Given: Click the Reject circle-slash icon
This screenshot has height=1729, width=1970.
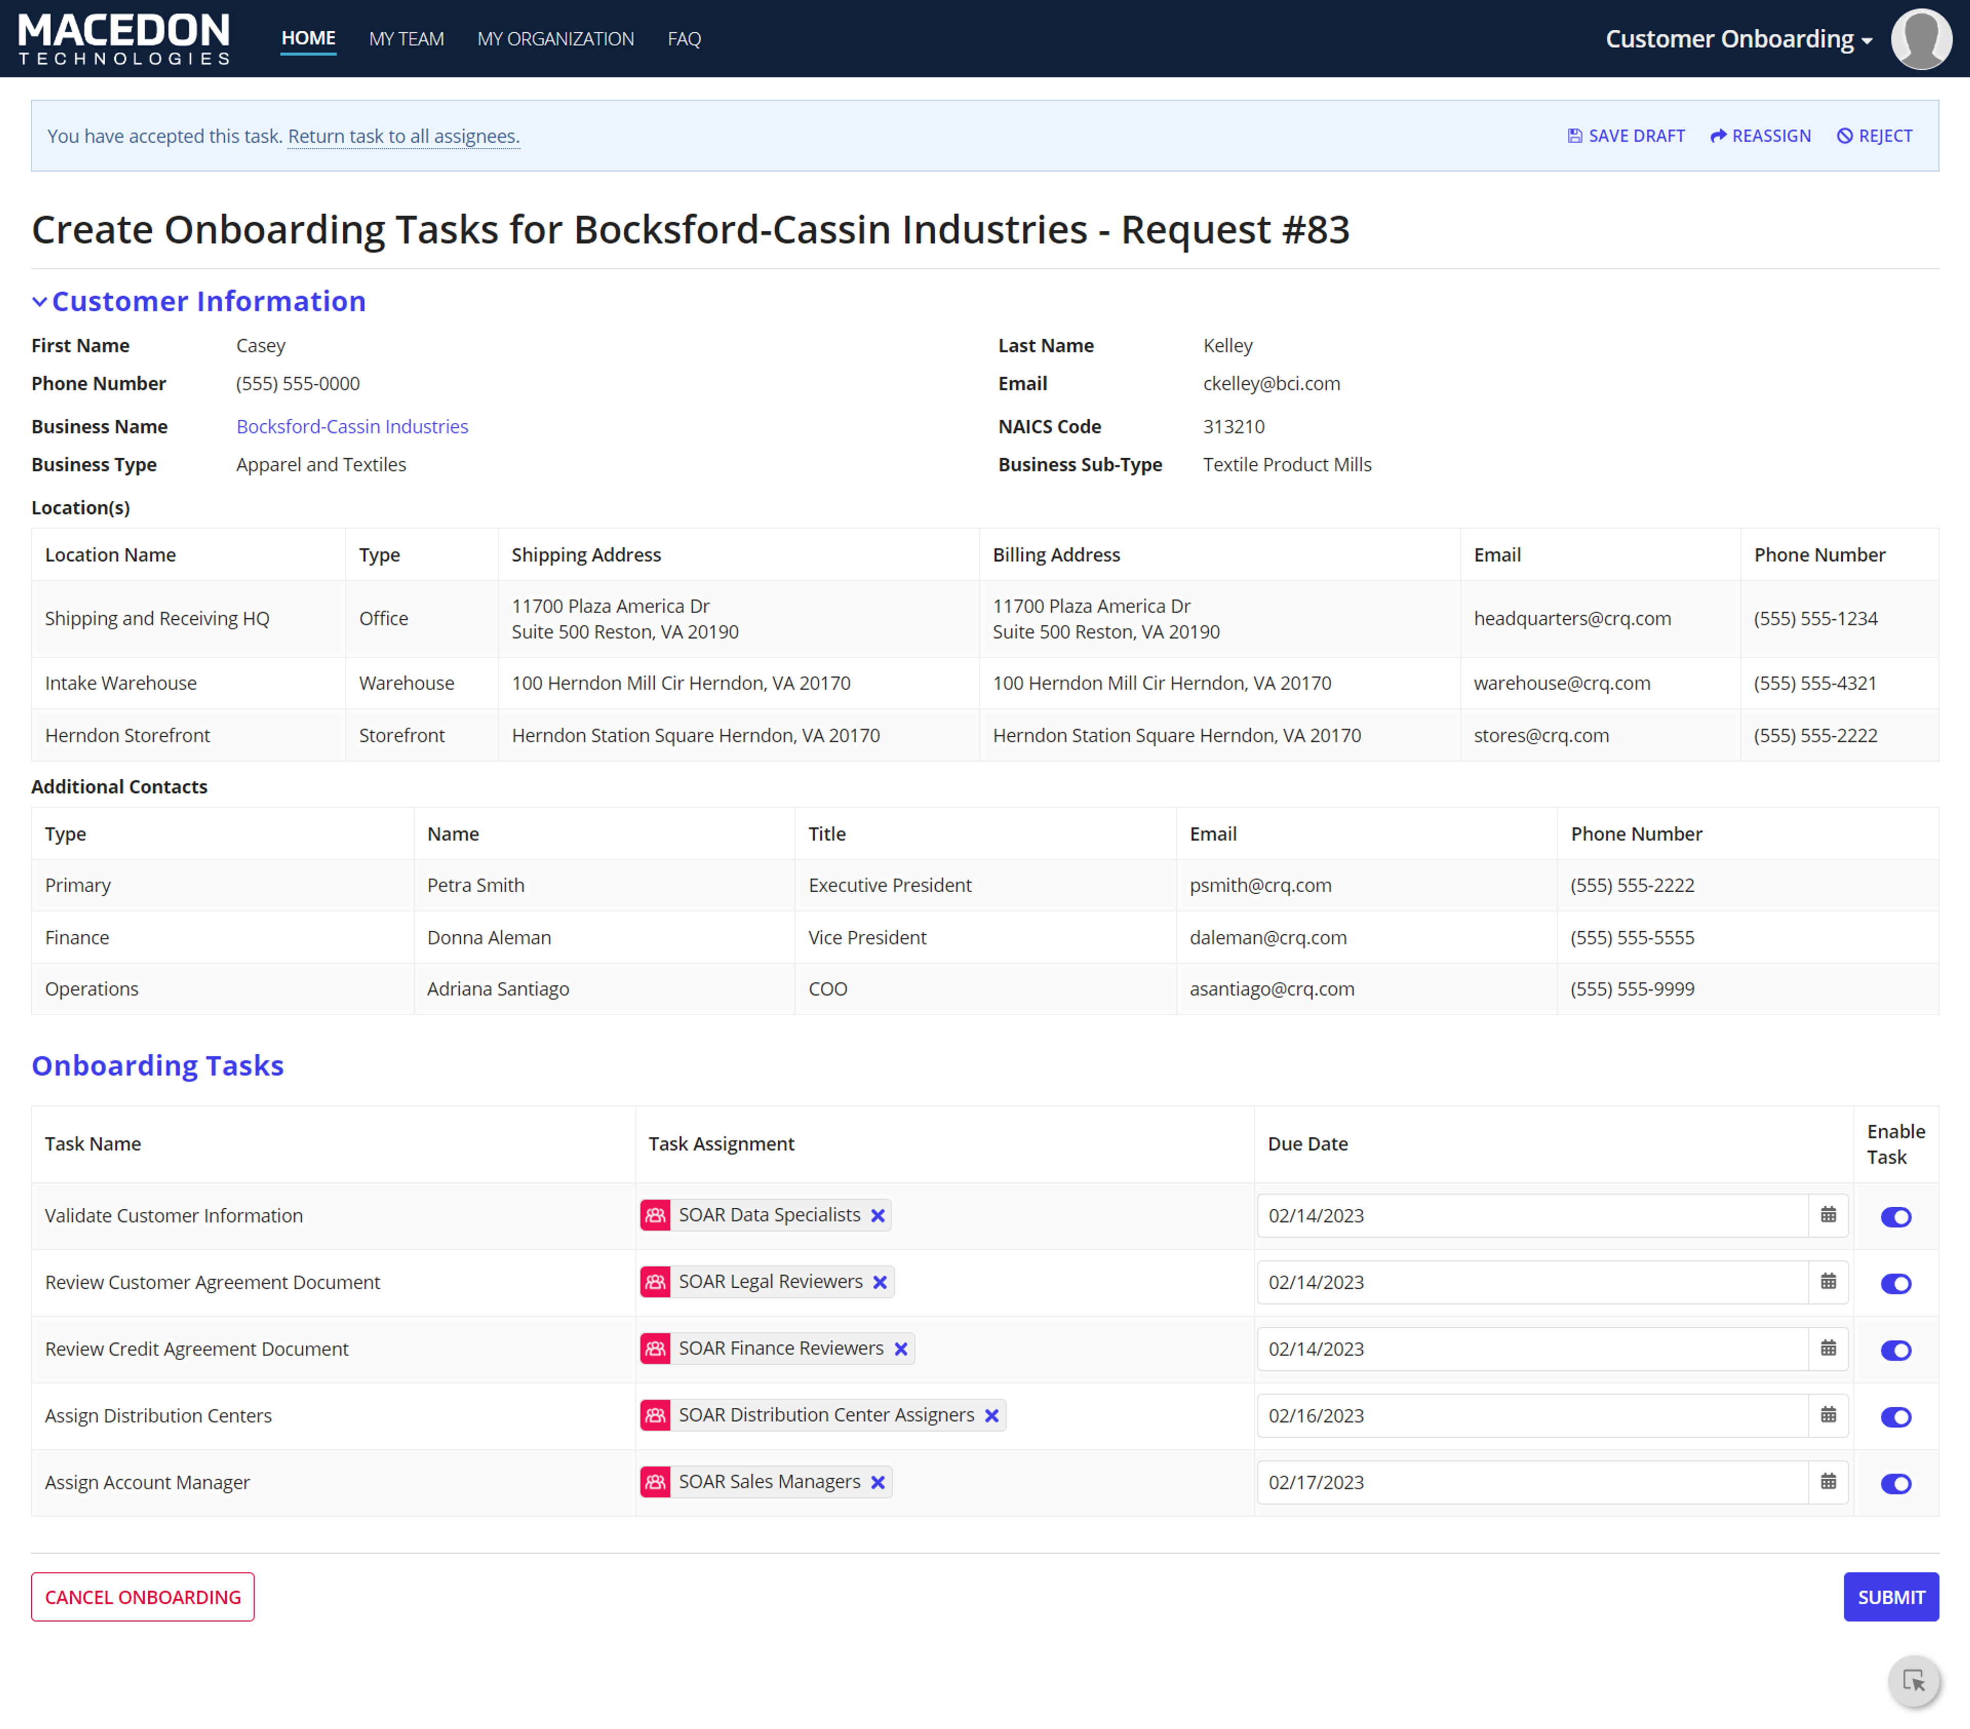Looking at the screenshot, I should [x=1845, y=136].
